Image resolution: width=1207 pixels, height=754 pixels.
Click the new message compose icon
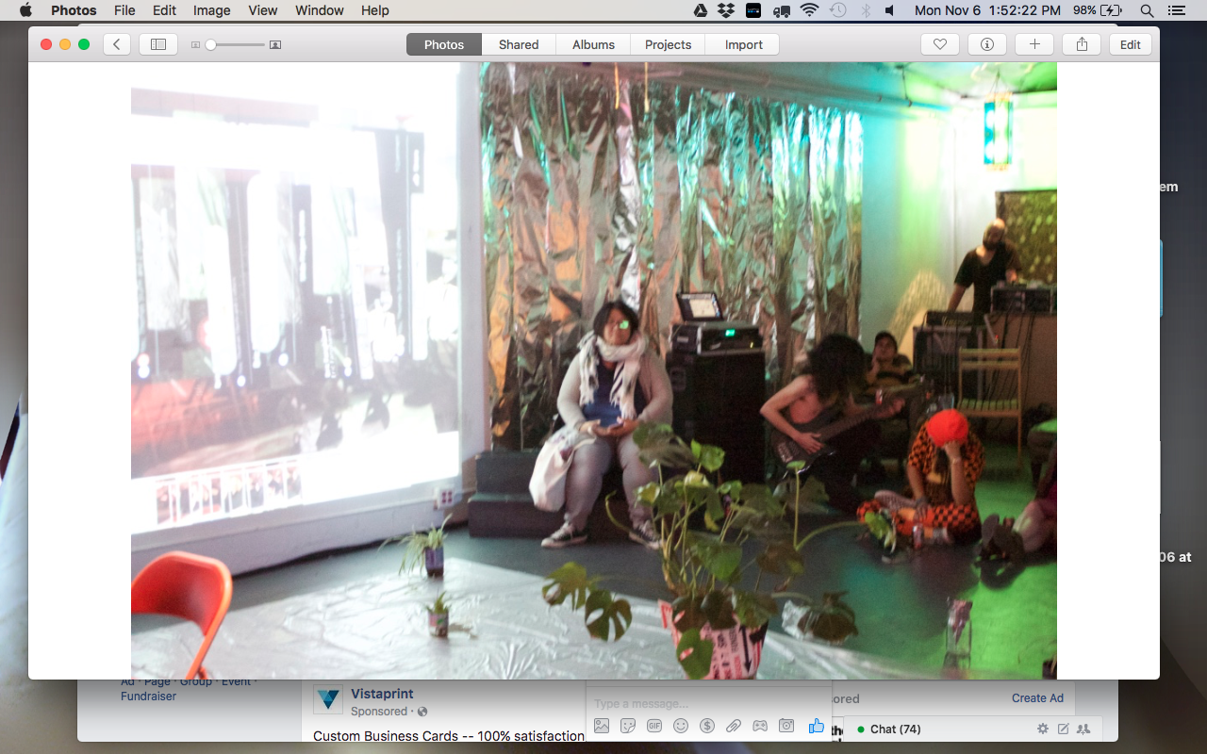1064,729
